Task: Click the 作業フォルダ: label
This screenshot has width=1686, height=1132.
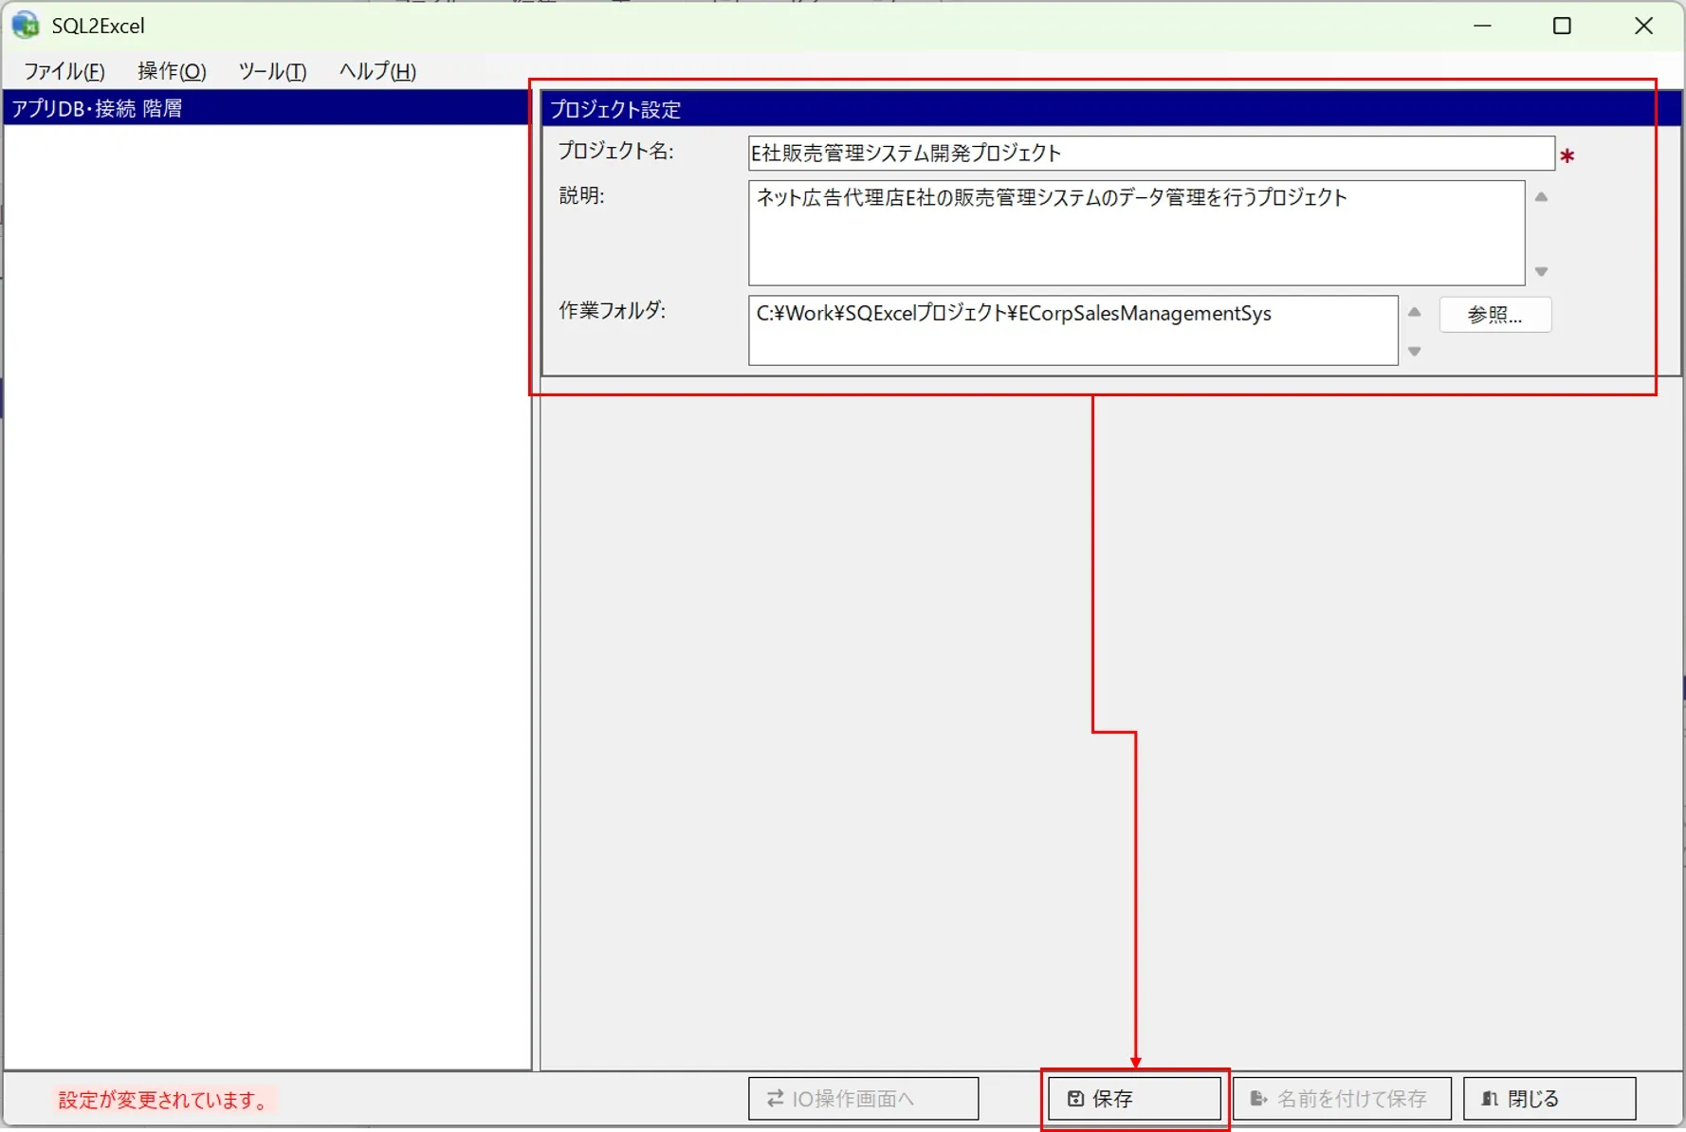Action: click(x=612, y=311)
